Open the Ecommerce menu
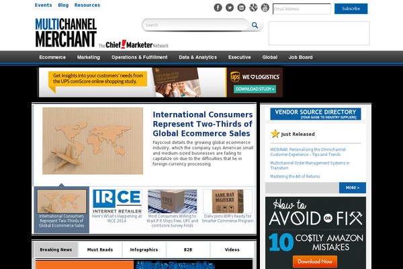The width and height of the screenshot is (403, 269). coord(52,57)
